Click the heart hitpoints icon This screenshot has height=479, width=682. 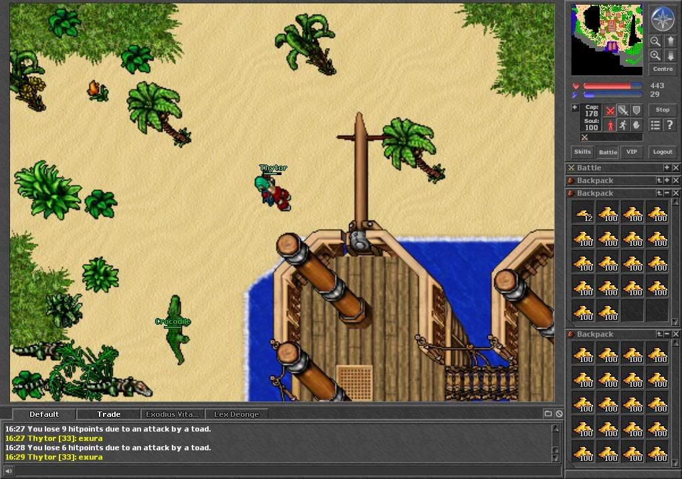pos(576,86)
